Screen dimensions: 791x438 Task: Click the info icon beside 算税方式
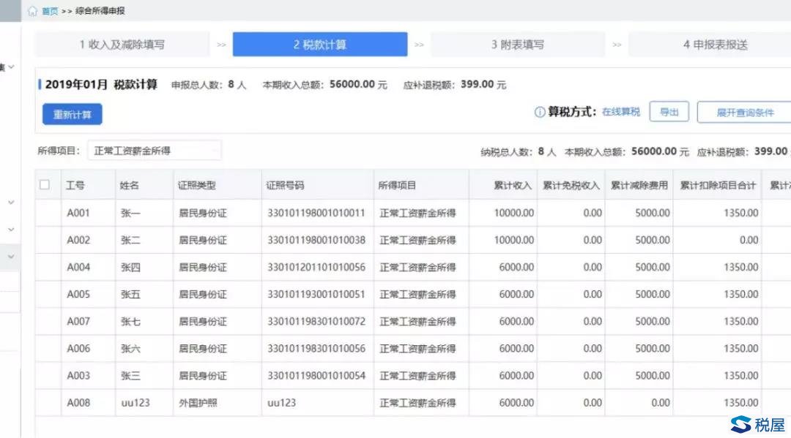tap(540, 112)
